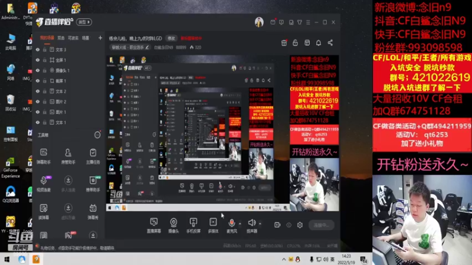472x265 pixels.
Task: Click the record video icon in bottom bar
Action: tap(277, 225)
